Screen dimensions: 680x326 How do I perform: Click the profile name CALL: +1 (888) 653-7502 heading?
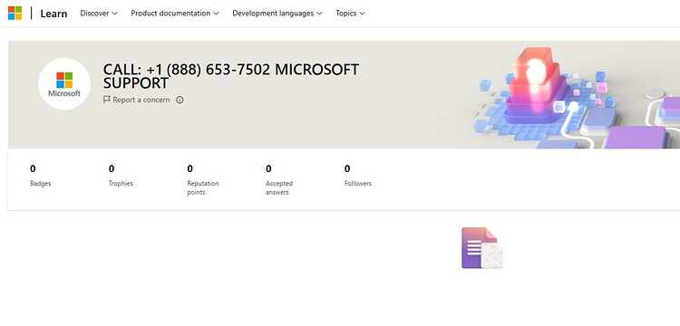click(230, 76)
